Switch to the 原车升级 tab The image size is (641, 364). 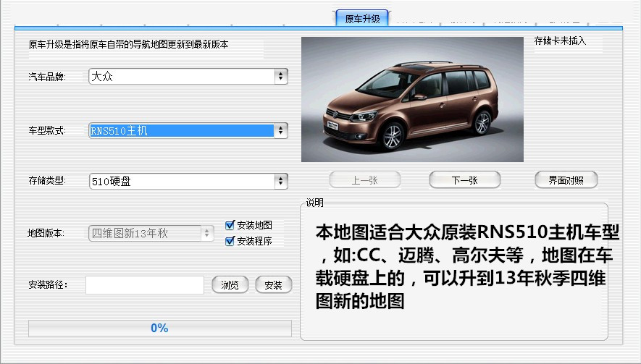coord(362,19)
